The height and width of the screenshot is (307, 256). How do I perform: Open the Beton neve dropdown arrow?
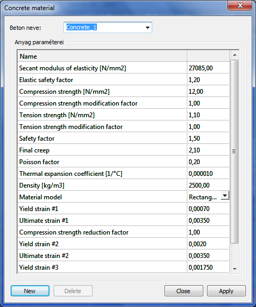click(x=147, y=28)
